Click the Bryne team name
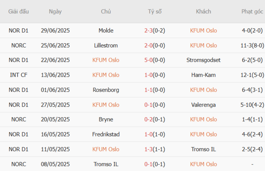This screenshot has width=265, height=171. pos(106,120)
